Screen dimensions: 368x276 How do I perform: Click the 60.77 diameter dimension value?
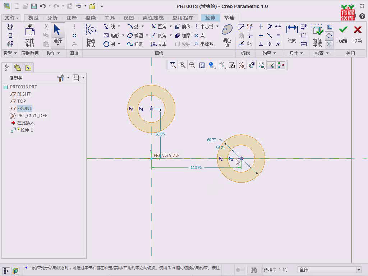pos(212,140)
